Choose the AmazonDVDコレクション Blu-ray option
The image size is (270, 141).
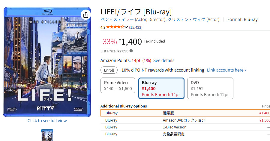(185, 120)
